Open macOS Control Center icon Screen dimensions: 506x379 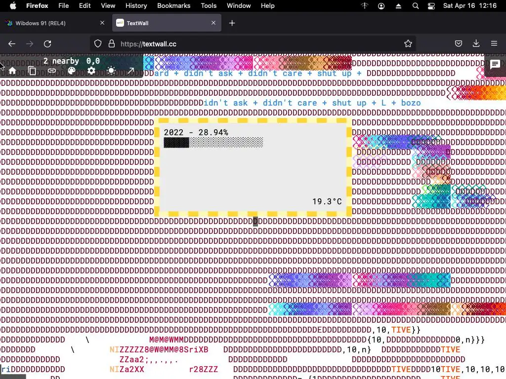click(431, 6)
